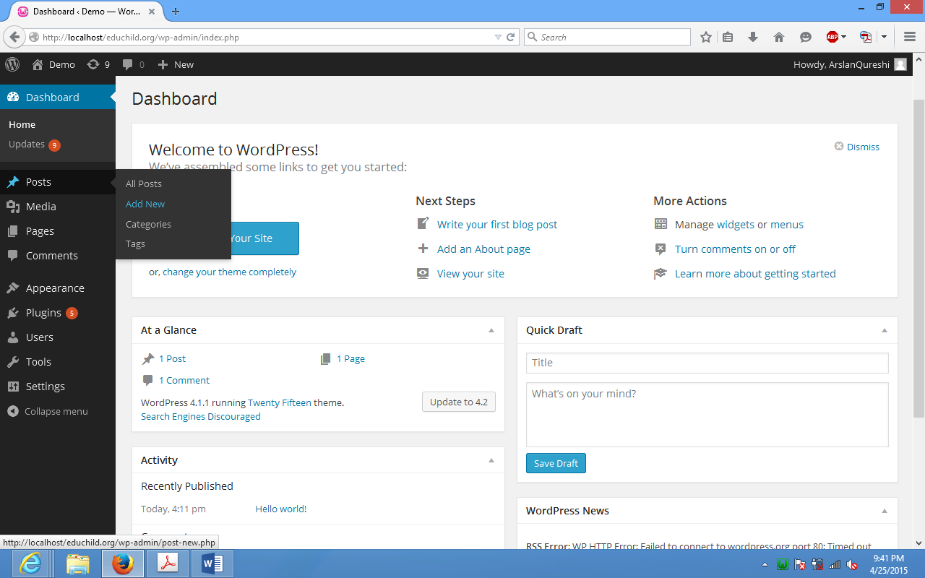
Task: Open the URL bar history dropdown arrow
Action: click(498, 37)
